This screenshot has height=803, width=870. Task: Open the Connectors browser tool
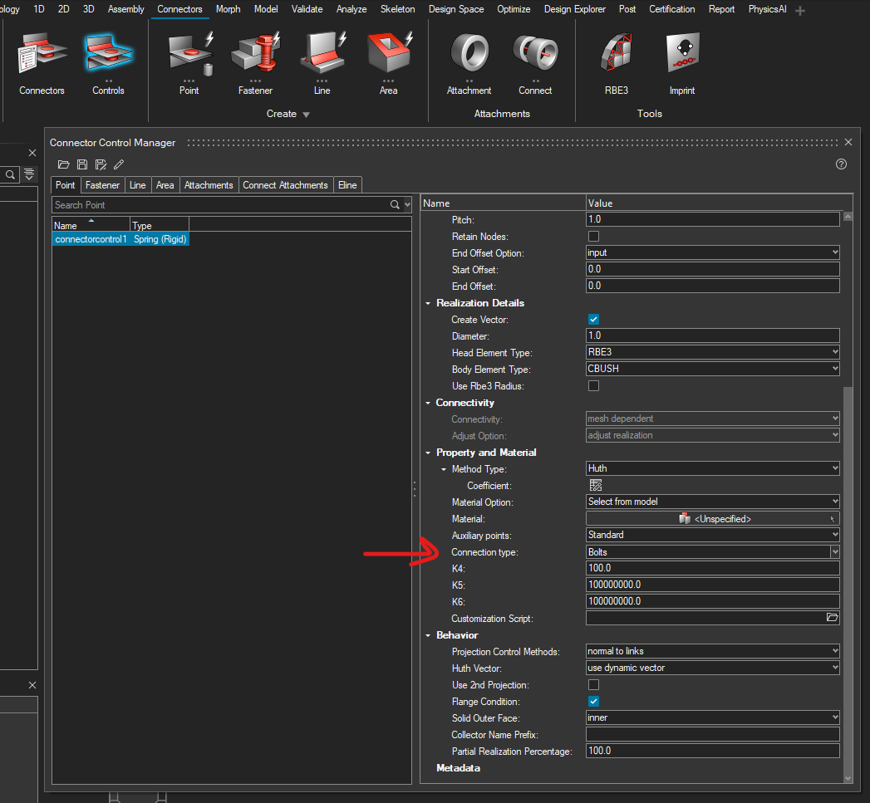click(42, 64)
